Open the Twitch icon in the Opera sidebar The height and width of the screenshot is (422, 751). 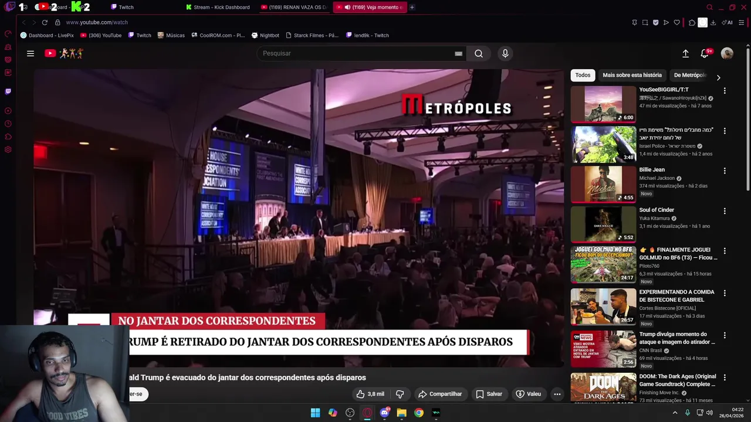(x=8, y=91)
